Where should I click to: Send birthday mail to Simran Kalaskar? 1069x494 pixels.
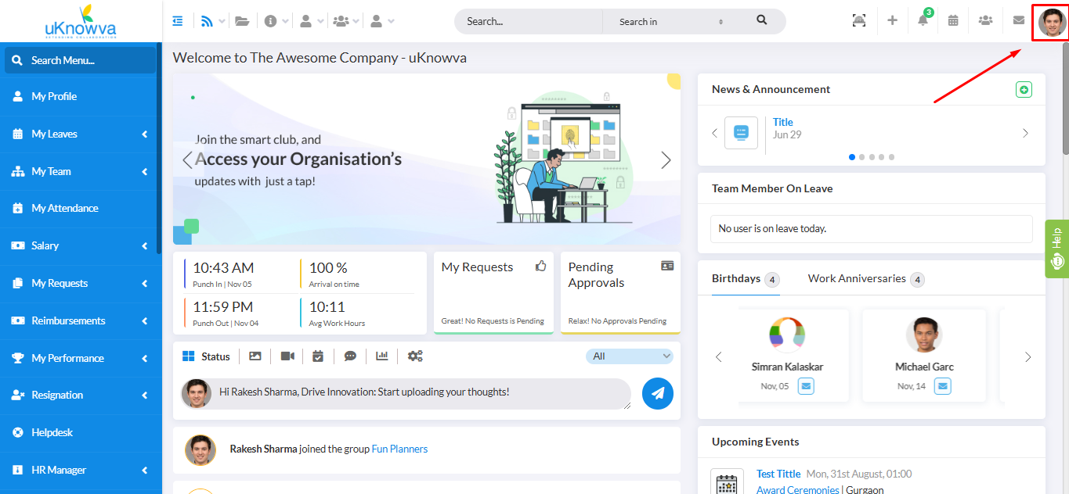(x=806, y=386)
